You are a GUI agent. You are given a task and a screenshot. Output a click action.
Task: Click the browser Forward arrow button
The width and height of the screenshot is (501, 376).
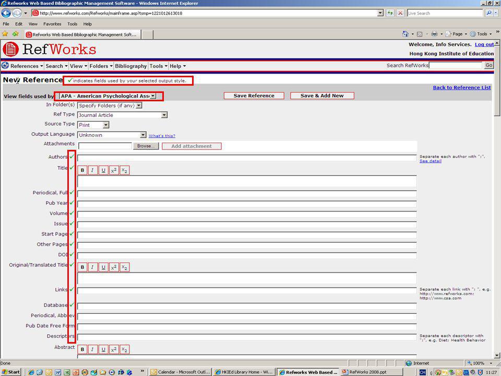(17, 13)
